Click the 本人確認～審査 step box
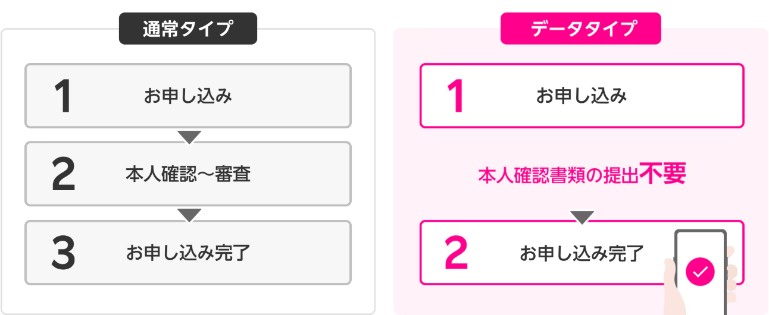 pyautogui.click(x=188, y=174)
